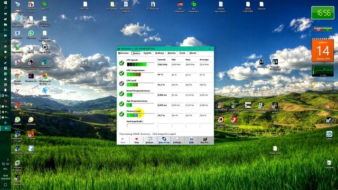
Task: Click the green 16:56 clock widget
Action: pos(323,13)
